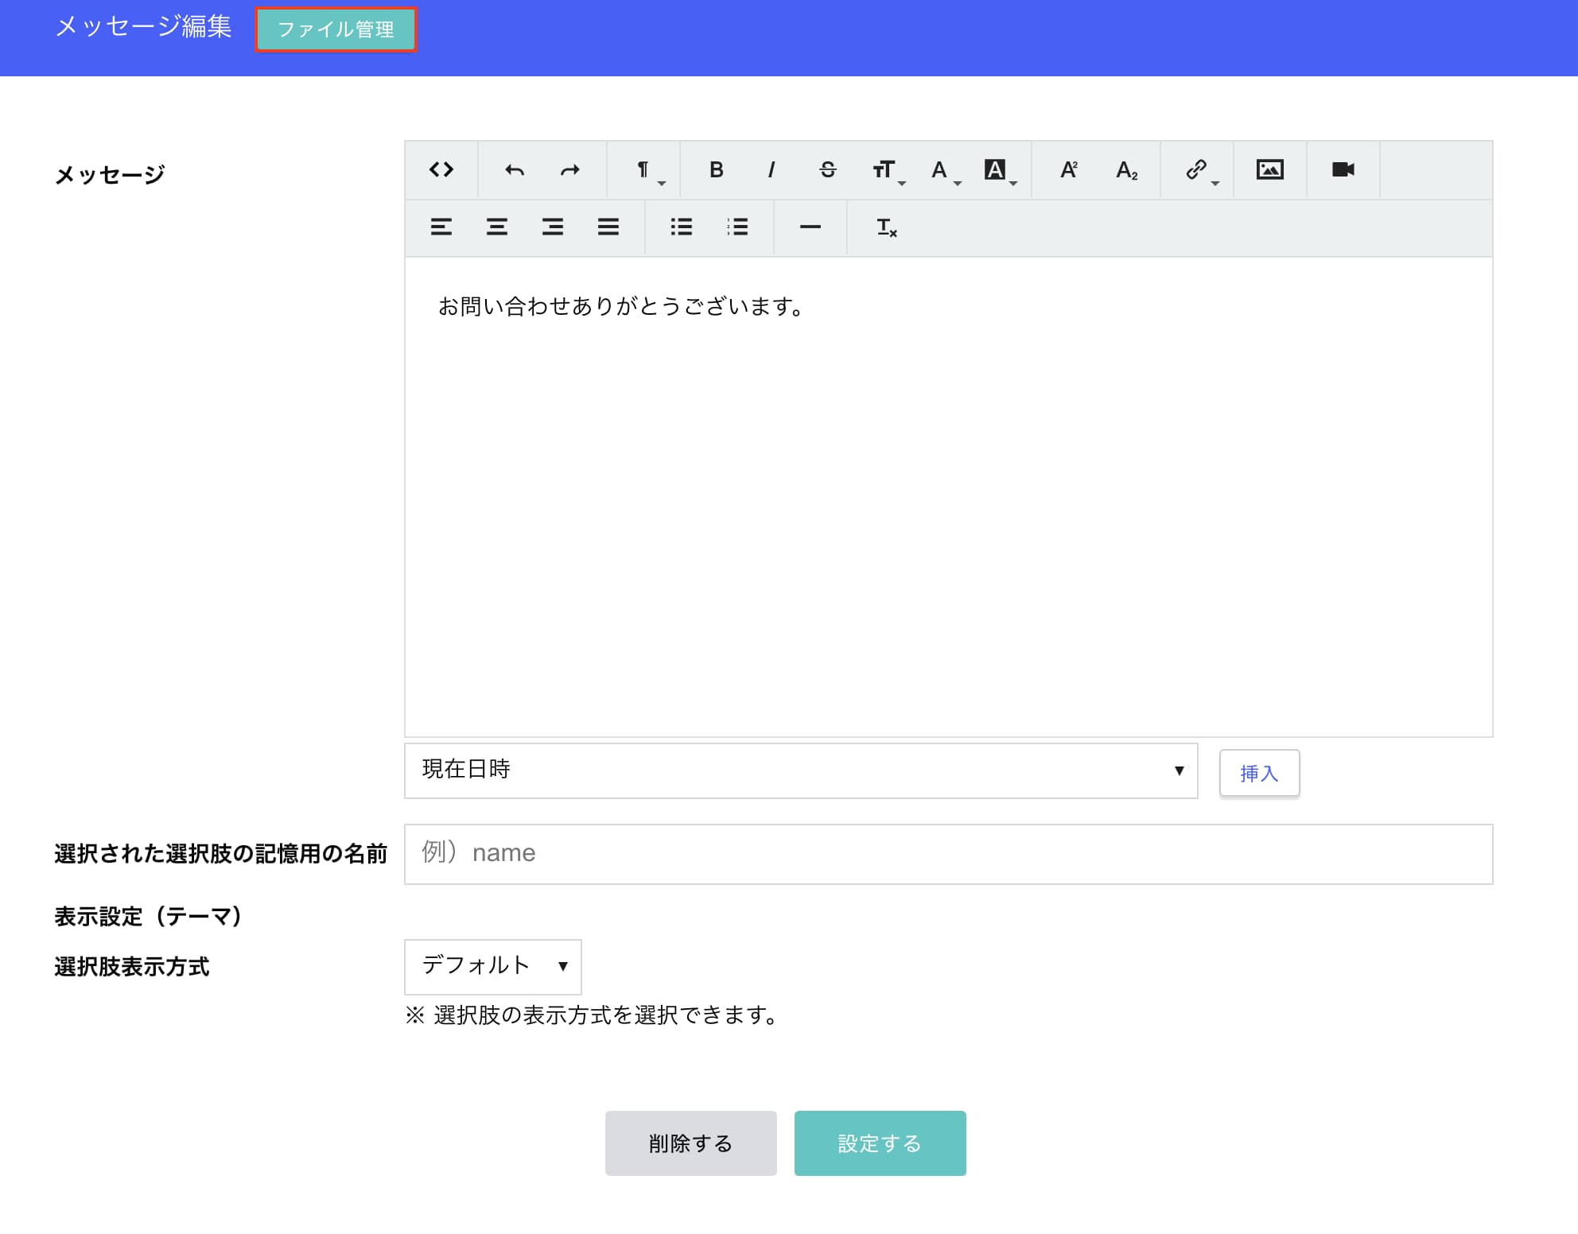Open the ファイル管理 file manager

point(336,29)
